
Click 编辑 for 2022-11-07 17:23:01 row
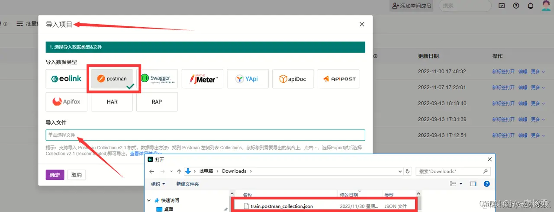[523, 87]
